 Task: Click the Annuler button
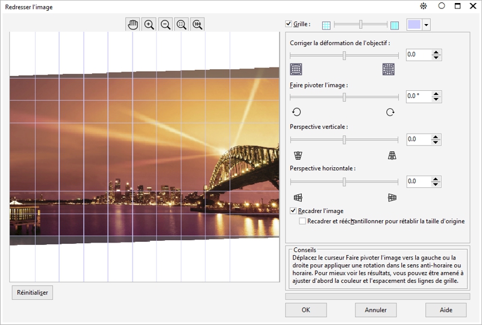tap(376, 310)
